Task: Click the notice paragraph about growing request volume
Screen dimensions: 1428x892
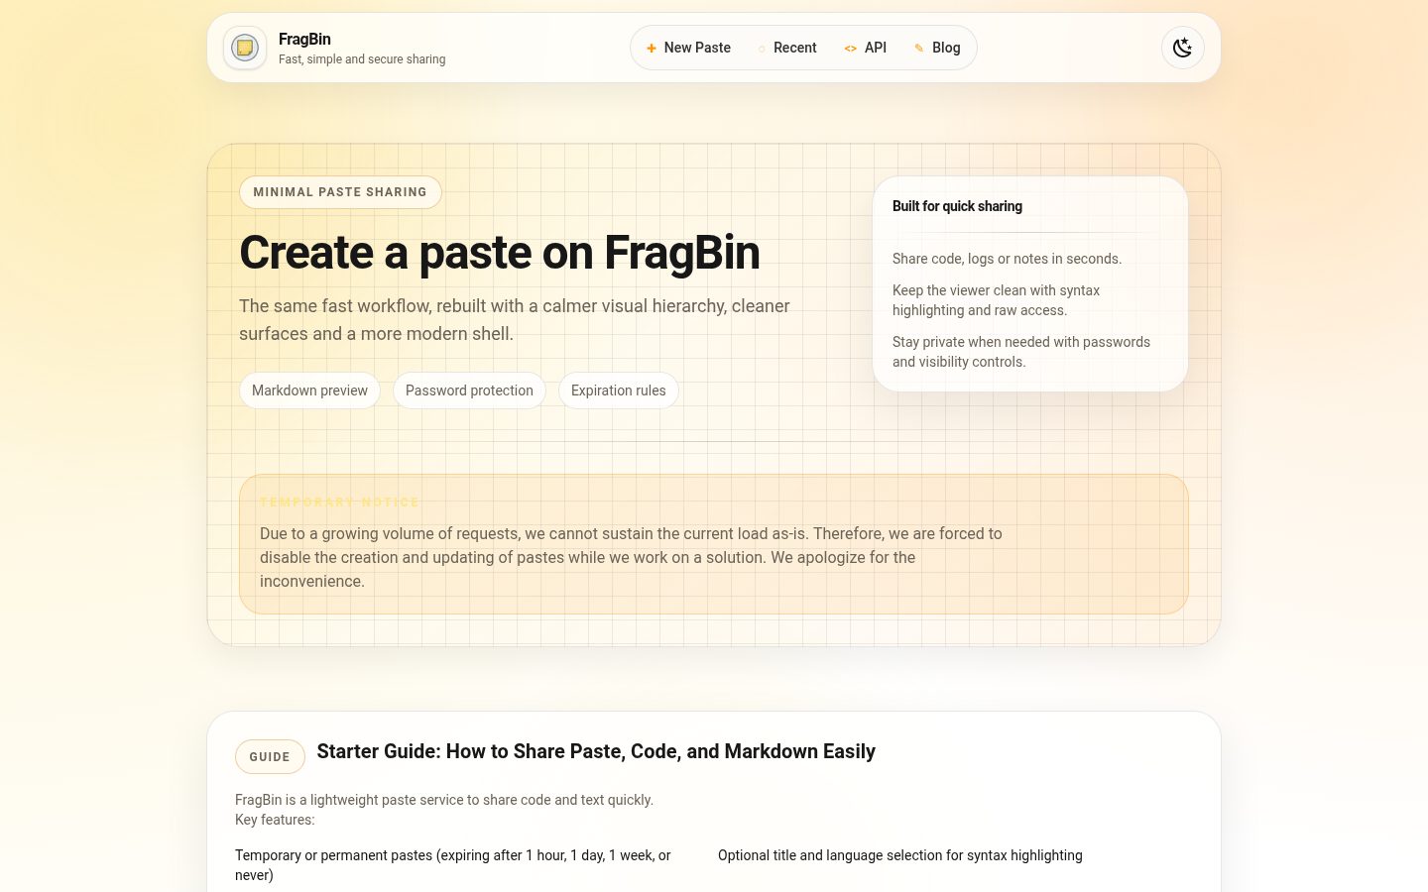Action: coord(631,557)
